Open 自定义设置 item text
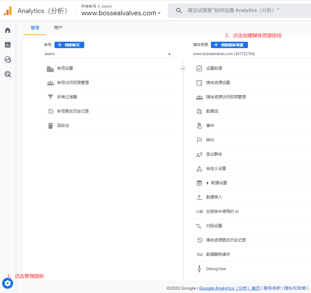The width and height of the screenshot is (311, 293). click(x=216, y=168)
